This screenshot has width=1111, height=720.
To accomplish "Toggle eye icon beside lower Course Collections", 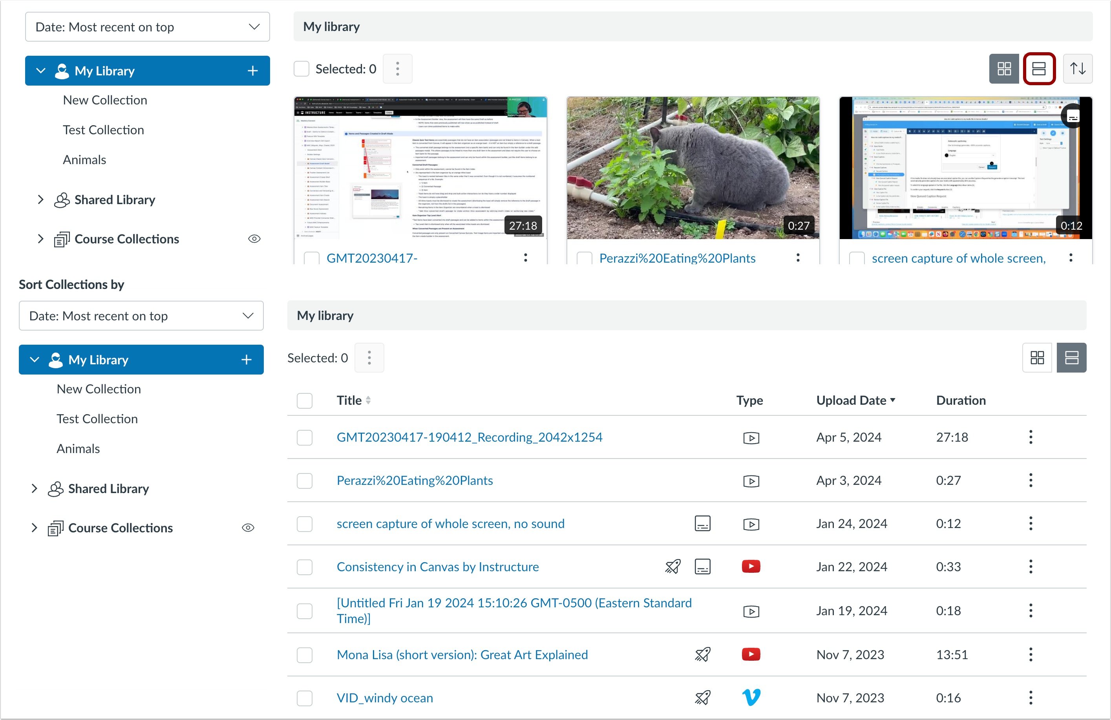I will 248,528.
